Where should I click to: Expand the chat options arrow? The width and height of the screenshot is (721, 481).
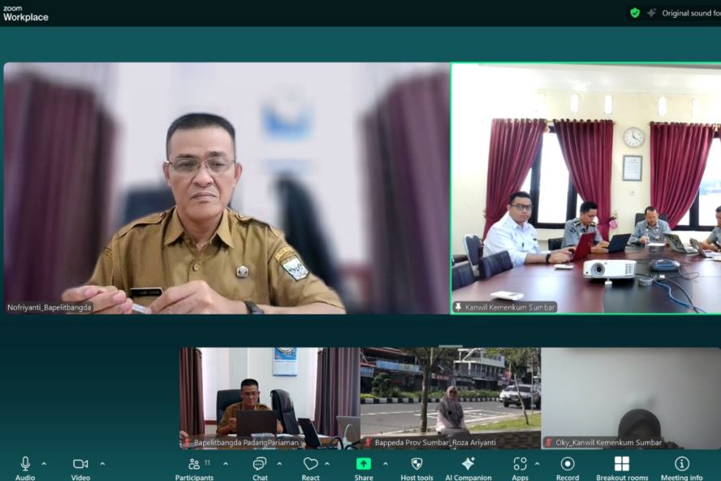pyautogui.click(x=279, y=464)
